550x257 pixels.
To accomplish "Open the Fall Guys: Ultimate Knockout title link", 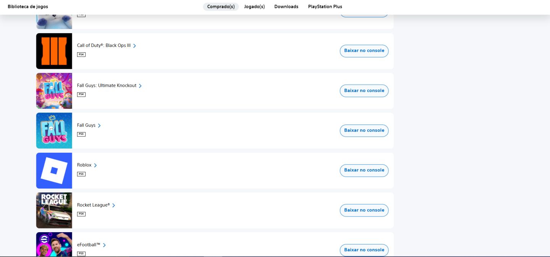I will coord(107,86).
